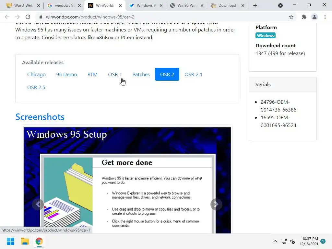Open the OSR 2.5 release

pyautogui.click(x=36, y=88)
